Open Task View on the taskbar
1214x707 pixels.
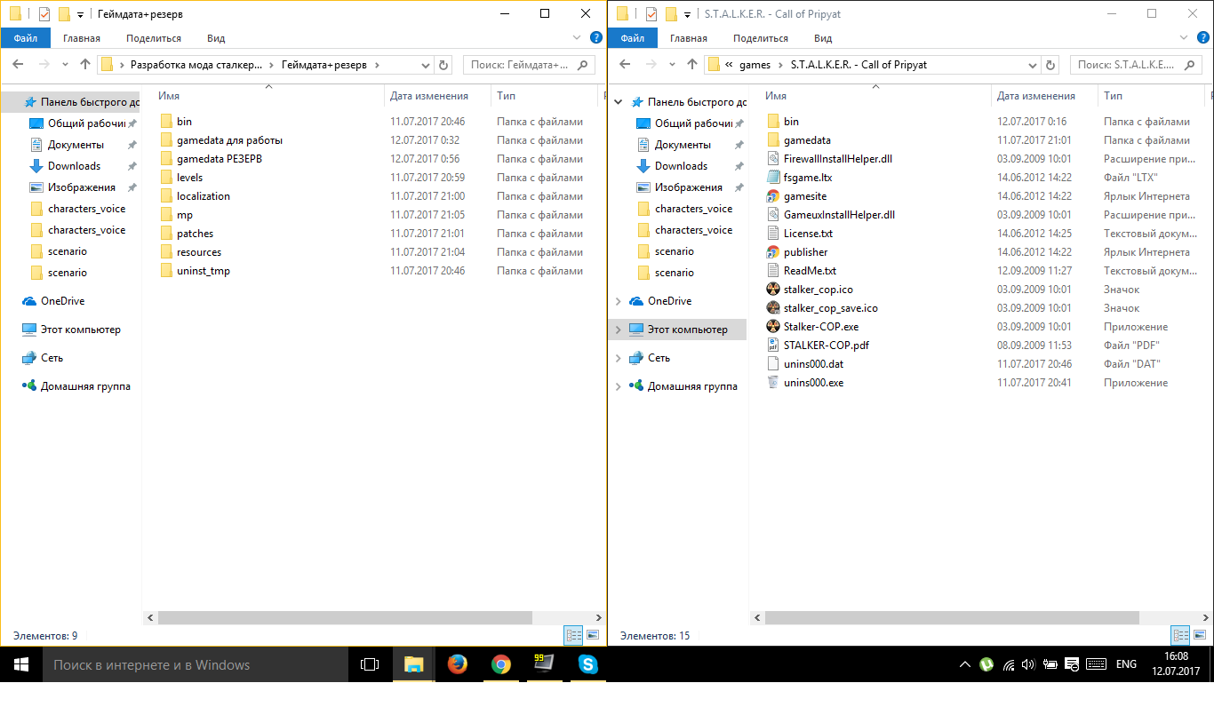370,664
